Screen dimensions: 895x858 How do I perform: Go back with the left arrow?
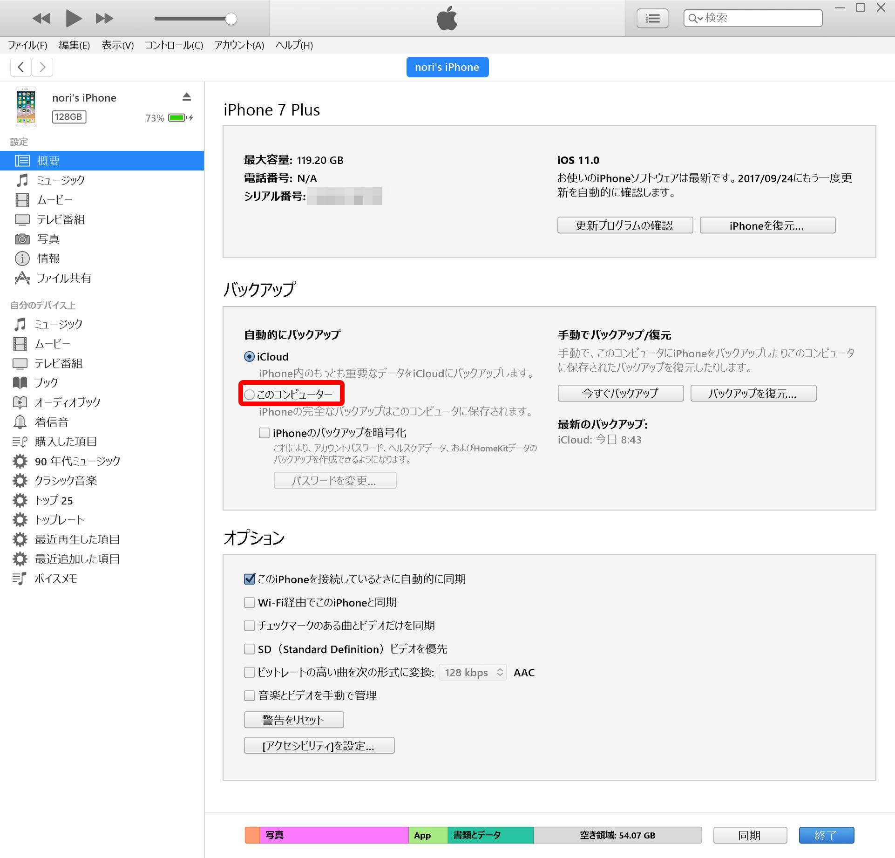[x=21, y=67]
